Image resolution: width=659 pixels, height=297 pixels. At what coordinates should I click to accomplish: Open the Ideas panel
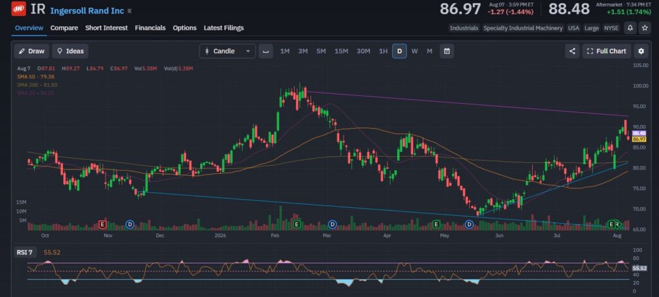coord(70,51)
